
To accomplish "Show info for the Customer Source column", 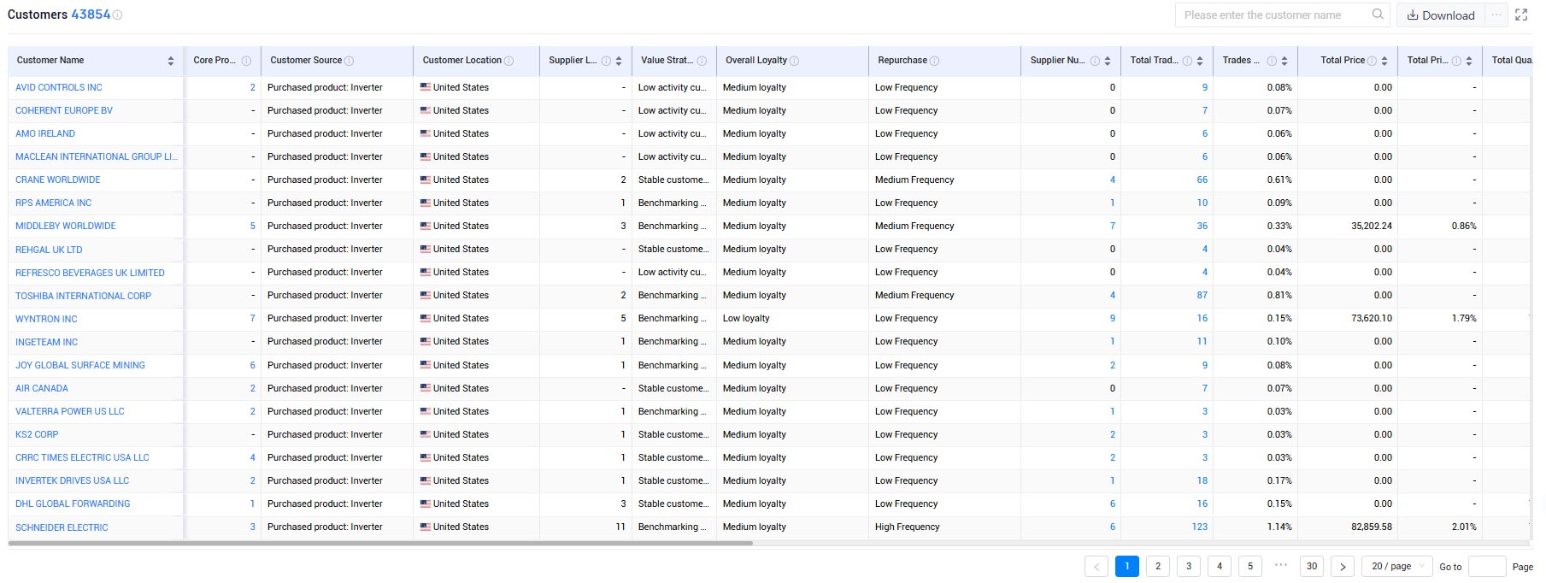I will coord(349,61).
